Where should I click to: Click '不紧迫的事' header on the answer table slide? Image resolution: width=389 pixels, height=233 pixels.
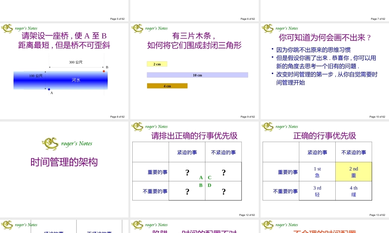tap(354, 153)
